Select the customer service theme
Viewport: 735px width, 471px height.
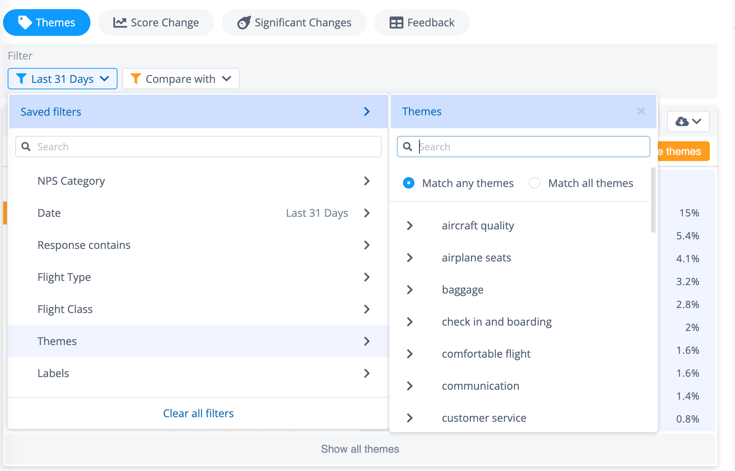tap(484, 418)
